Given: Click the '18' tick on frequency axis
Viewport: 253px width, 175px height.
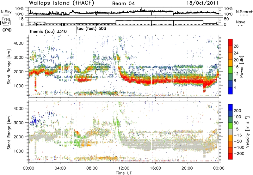Looking at the screenshot, I should coord(21,19).
